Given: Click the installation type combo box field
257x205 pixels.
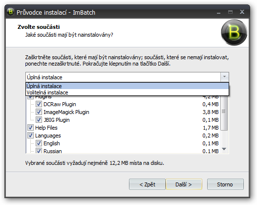Looking at the screenshot, I should (127, 77).
